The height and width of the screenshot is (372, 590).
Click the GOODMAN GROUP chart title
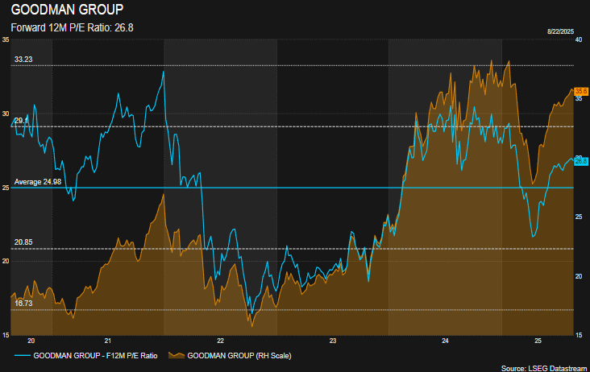point(56,11)
